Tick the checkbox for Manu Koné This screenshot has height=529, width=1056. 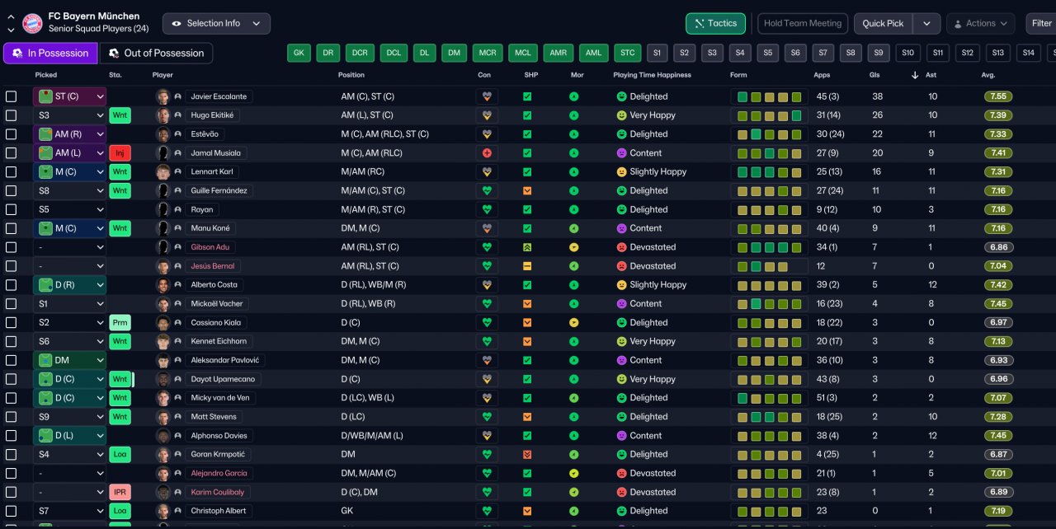11,228
